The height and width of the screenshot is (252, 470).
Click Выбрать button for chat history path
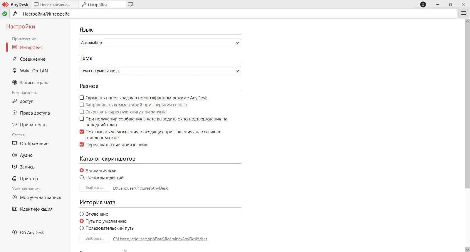[95, 238]
